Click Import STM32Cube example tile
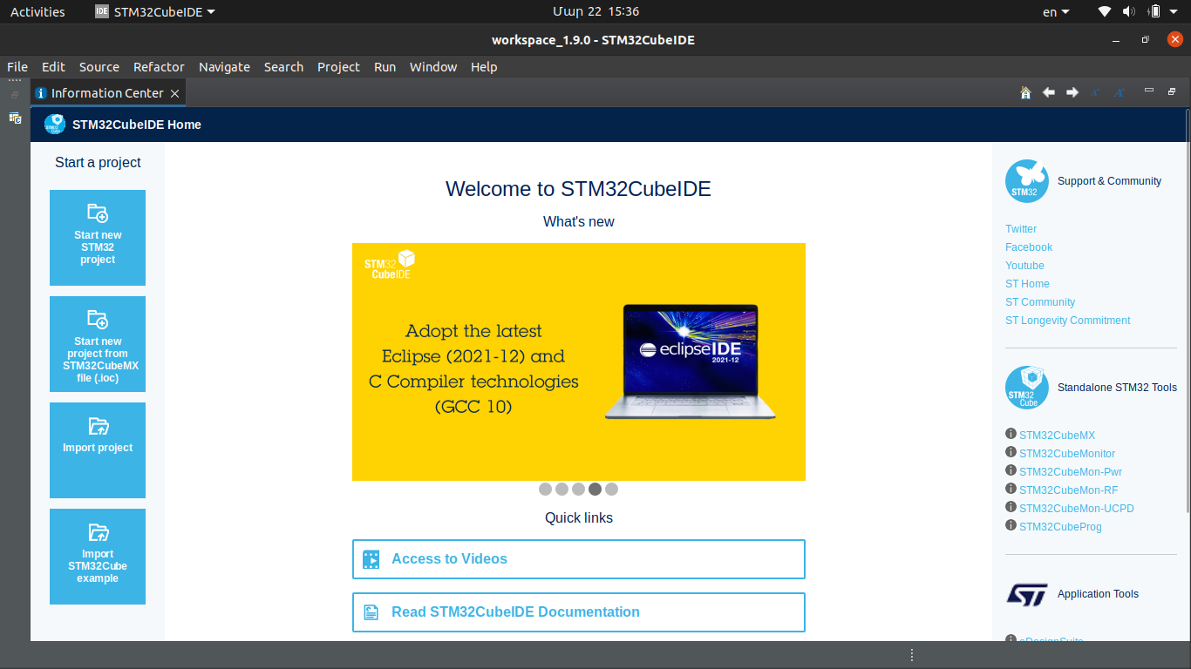 coord(98,557)
